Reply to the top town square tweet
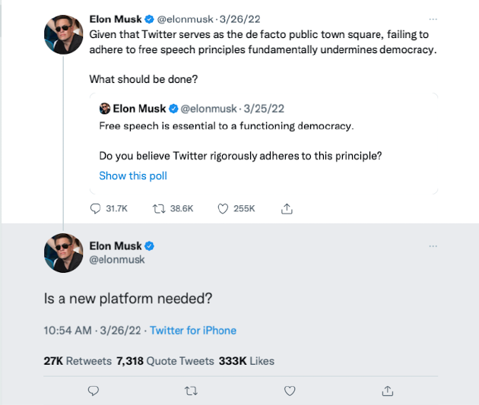Image resolution: width=479 pixels, height=405 pixels. pyautogui.click(x=96, y=207)
